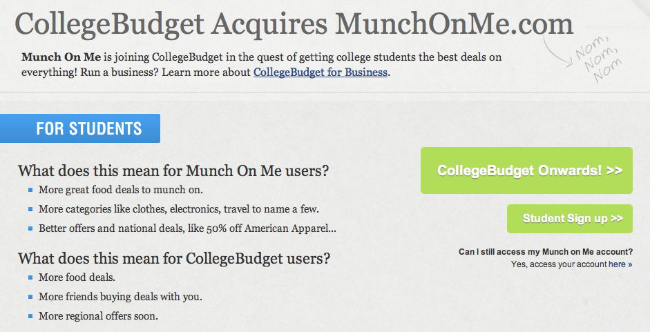Click bullet beside 'Better offers and national deals'
This screenshot has height=332, width=650.
pos(31,228)
